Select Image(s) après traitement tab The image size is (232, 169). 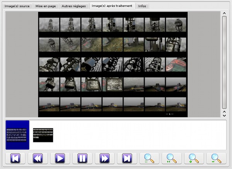click(x=112, y=6)
